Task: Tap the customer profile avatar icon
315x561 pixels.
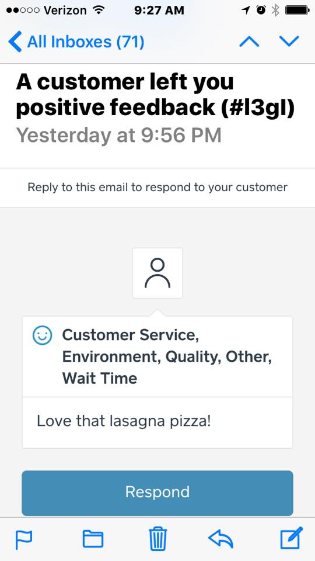Action: [x=157, y=273]
